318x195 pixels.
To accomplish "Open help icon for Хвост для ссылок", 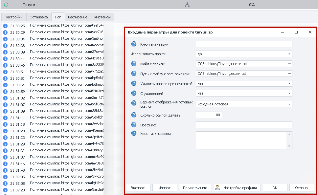I will click(134, 133).
